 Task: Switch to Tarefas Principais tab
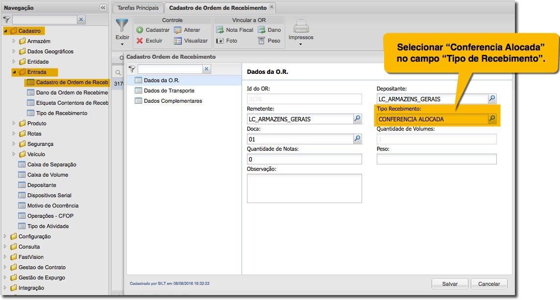click(138, 8)
